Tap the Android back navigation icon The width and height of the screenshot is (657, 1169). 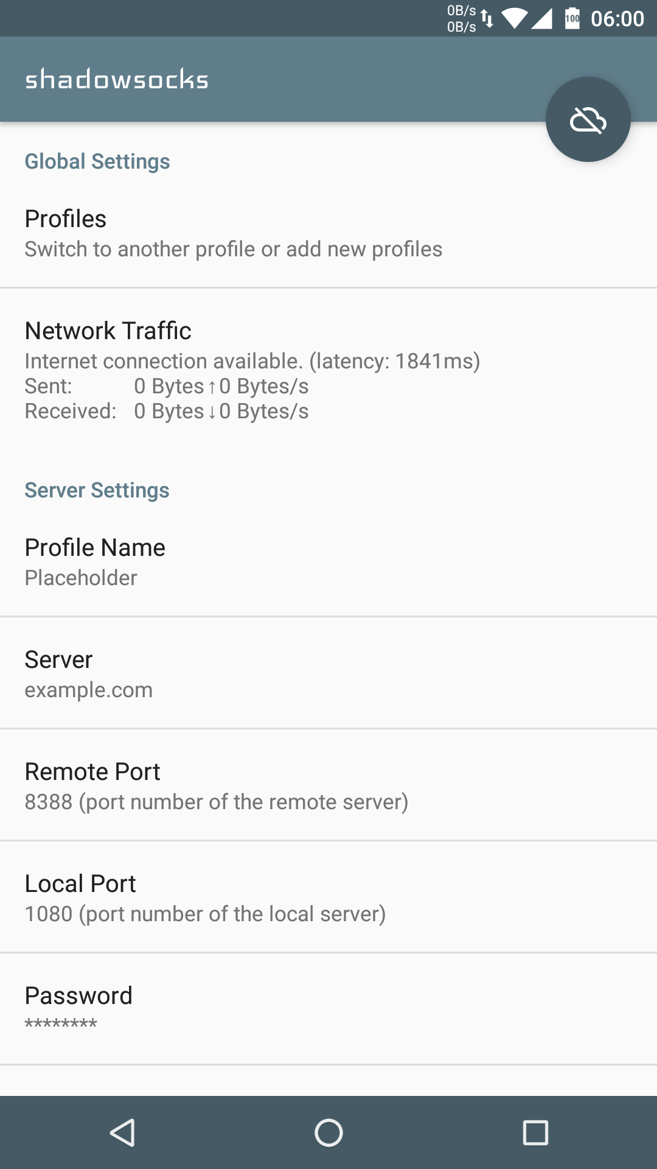[122, 1132]
